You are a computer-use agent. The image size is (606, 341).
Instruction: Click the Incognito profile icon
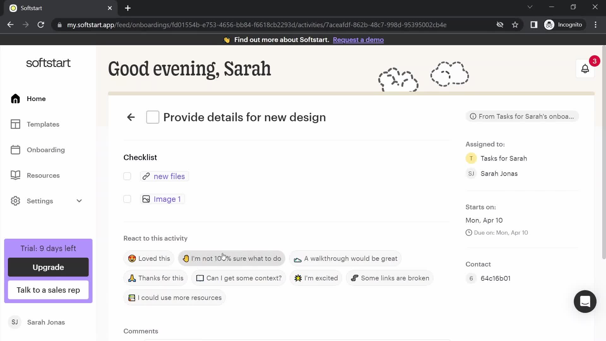click(x=549, y=25)
